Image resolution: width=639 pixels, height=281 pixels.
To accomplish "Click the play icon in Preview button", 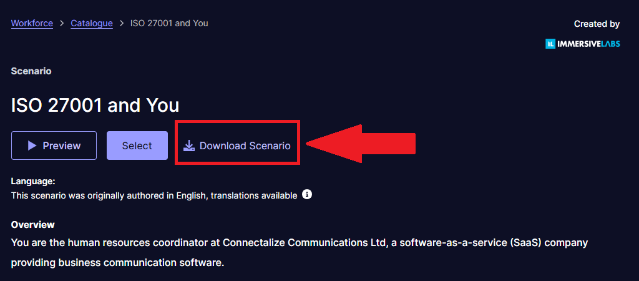I will 32,145.
